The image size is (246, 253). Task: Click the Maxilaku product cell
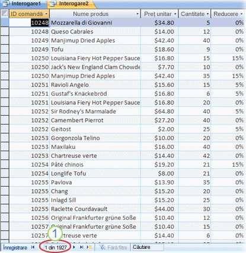click(95, 147)
